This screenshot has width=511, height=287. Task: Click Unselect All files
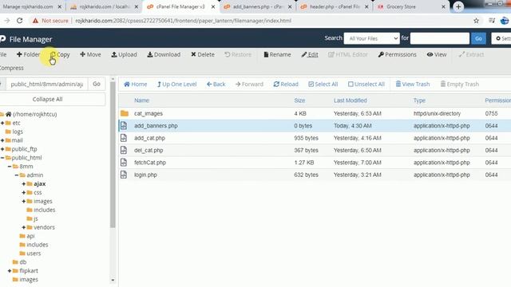(x=366, y=84)
